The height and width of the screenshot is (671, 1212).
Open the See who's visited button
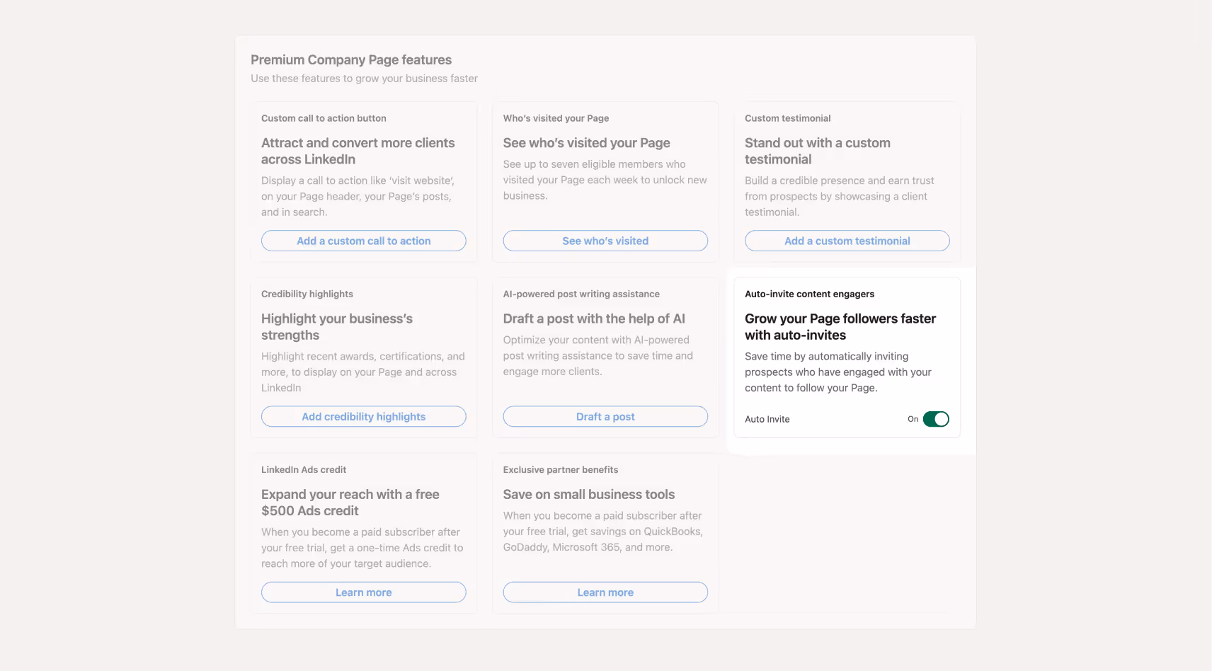point(605,241)
